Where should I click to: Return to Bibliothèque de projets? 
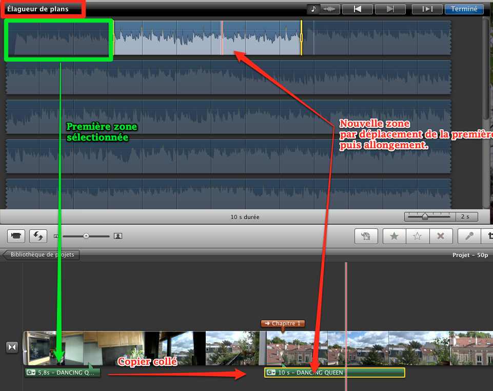coord(42,255)
